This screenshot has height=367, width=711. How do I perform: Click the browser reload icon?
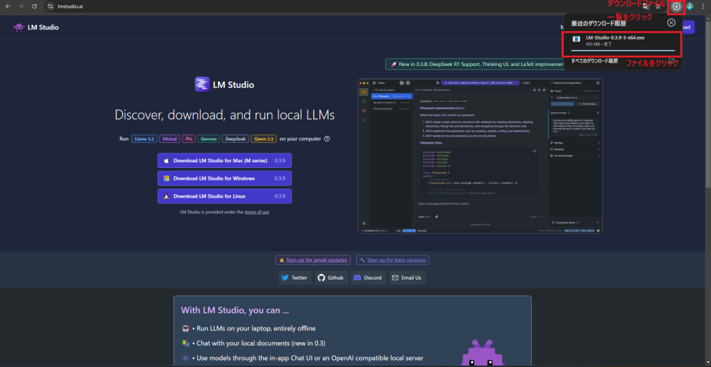tap(34, 6)
